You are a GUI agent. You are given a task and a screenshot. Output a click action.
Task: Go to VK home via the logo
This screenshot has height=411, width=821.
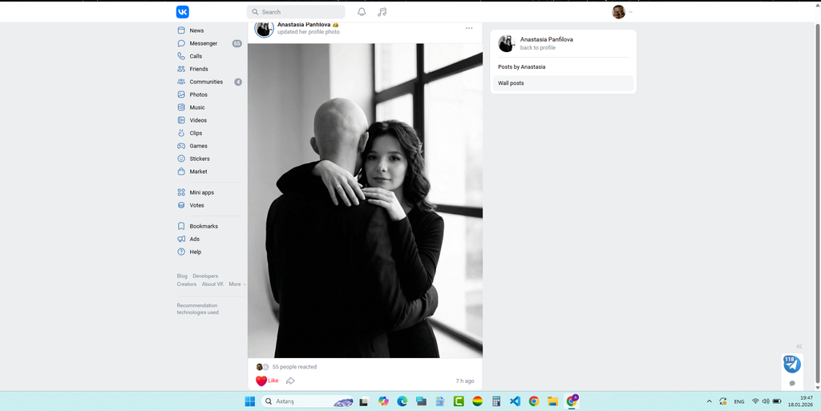pos(182,12)
